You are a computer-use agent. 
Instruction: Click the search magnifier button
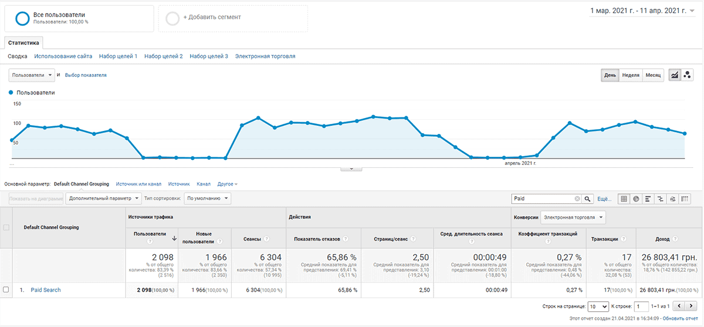[588, 199]
